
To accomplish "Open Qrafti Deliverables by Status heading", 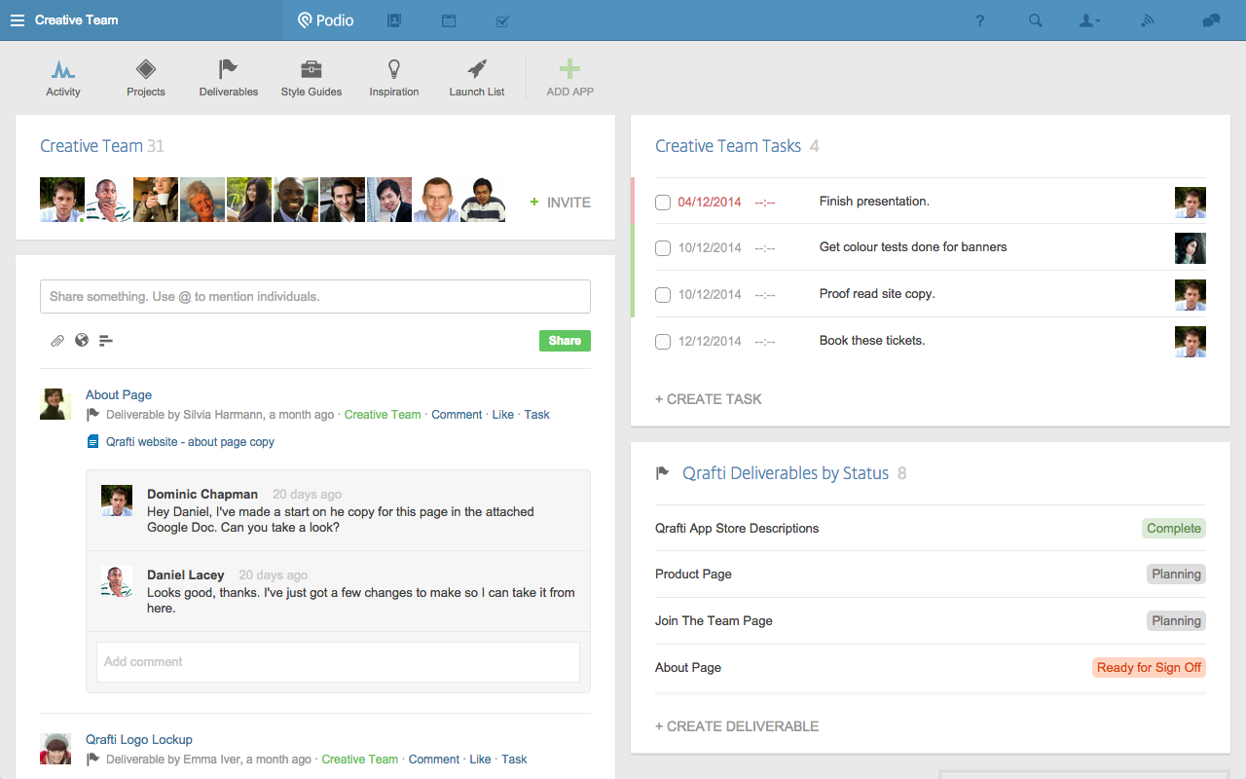I will [786, 473].
